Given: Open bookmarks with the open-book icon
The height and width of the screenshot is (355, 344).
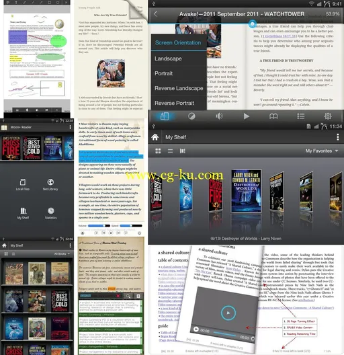Looking at the screenshot, I should click(x=273, y=116).
